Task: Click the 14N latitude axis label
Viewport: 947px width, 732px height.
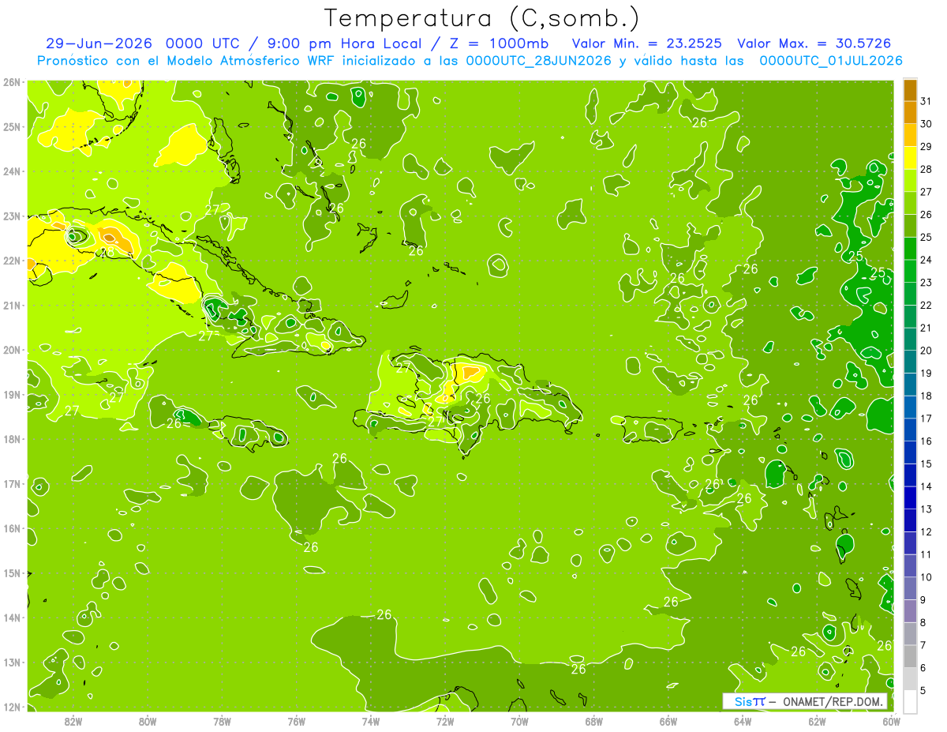Action: [12, 618]
